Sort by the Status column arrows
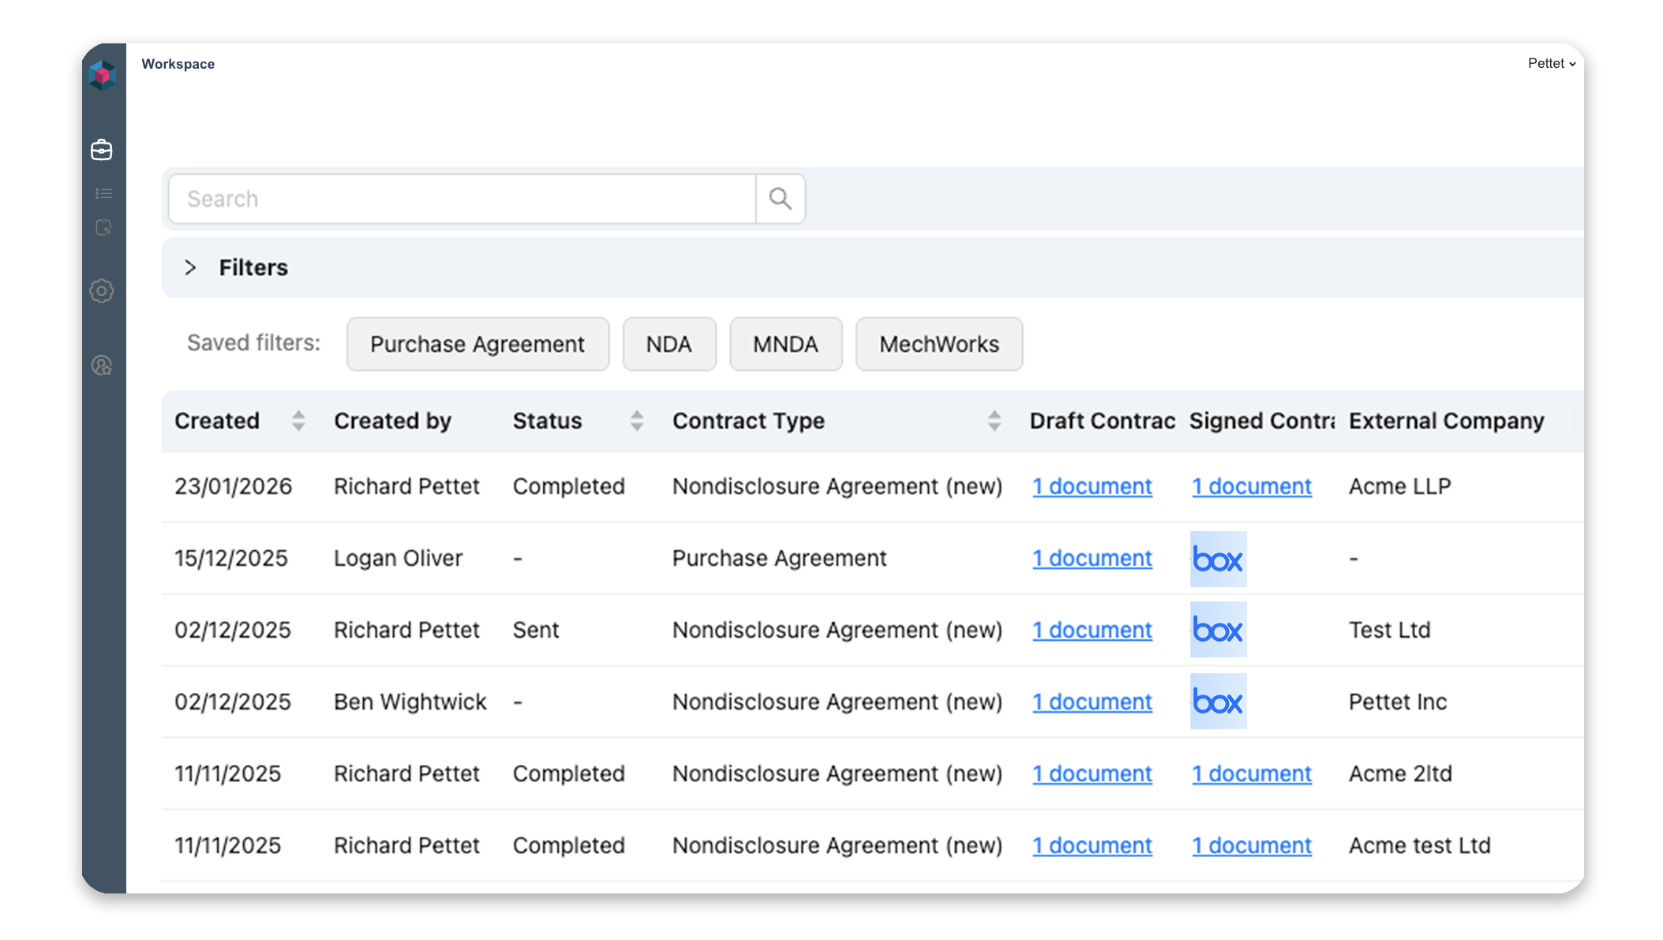1663x940 pixels. tap(637, 421)
